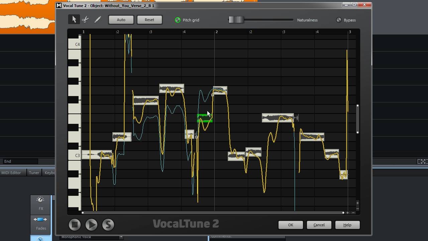Click the orange waveform in background arranger

pos(27,17)
